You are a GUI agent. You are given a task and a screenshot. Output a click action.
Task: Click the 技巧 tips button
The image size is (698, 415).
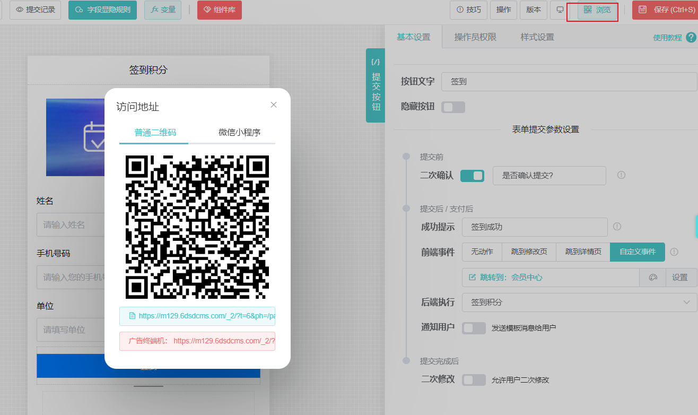point(468,10)
